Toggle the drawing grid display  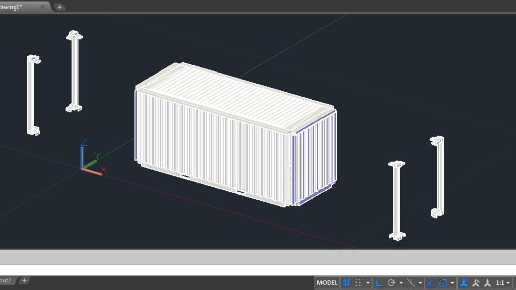tap(346, 283)
